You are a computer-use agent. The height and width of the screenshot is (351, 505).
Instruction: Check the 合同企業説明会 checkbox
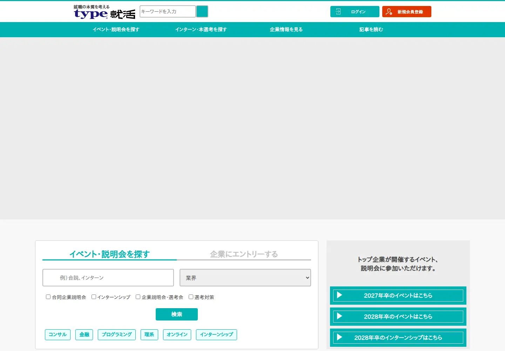click(48, 297)
